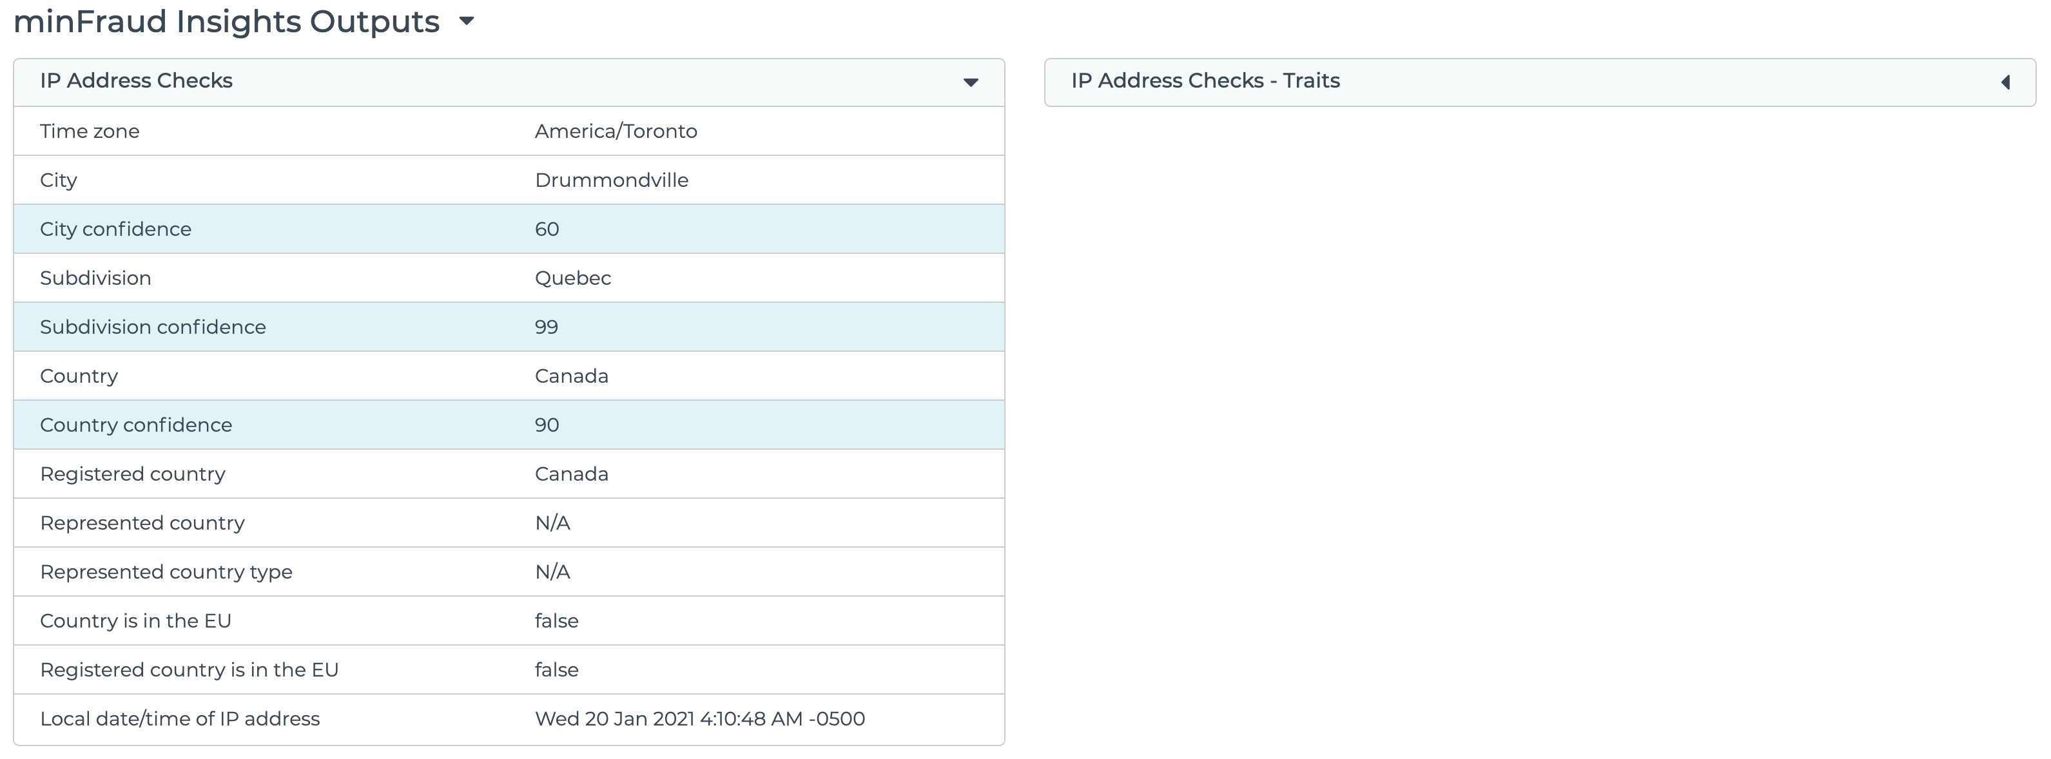Click the Registered country label
2051x759 pixels.
[132, 474]
